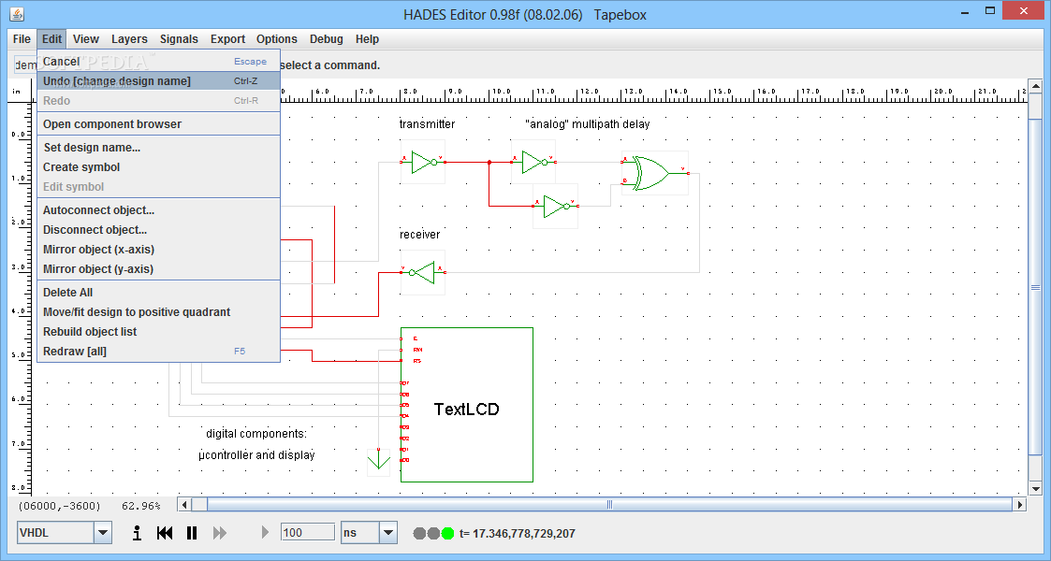Select the upper multipath delay inverter
Image resolution: width=1051 pixels, height=561 pixels.
(x=533, y=162)
